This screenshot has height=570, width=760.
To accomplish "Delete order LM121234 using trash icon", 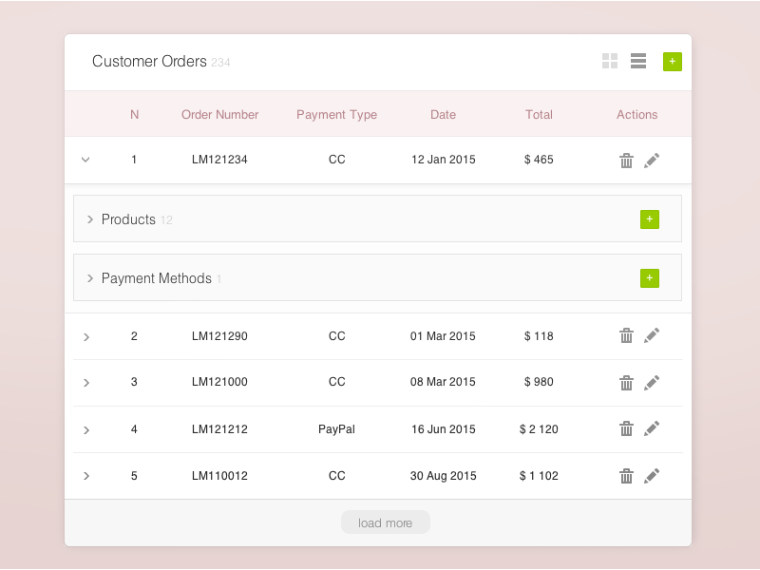I will pos(626,160).
